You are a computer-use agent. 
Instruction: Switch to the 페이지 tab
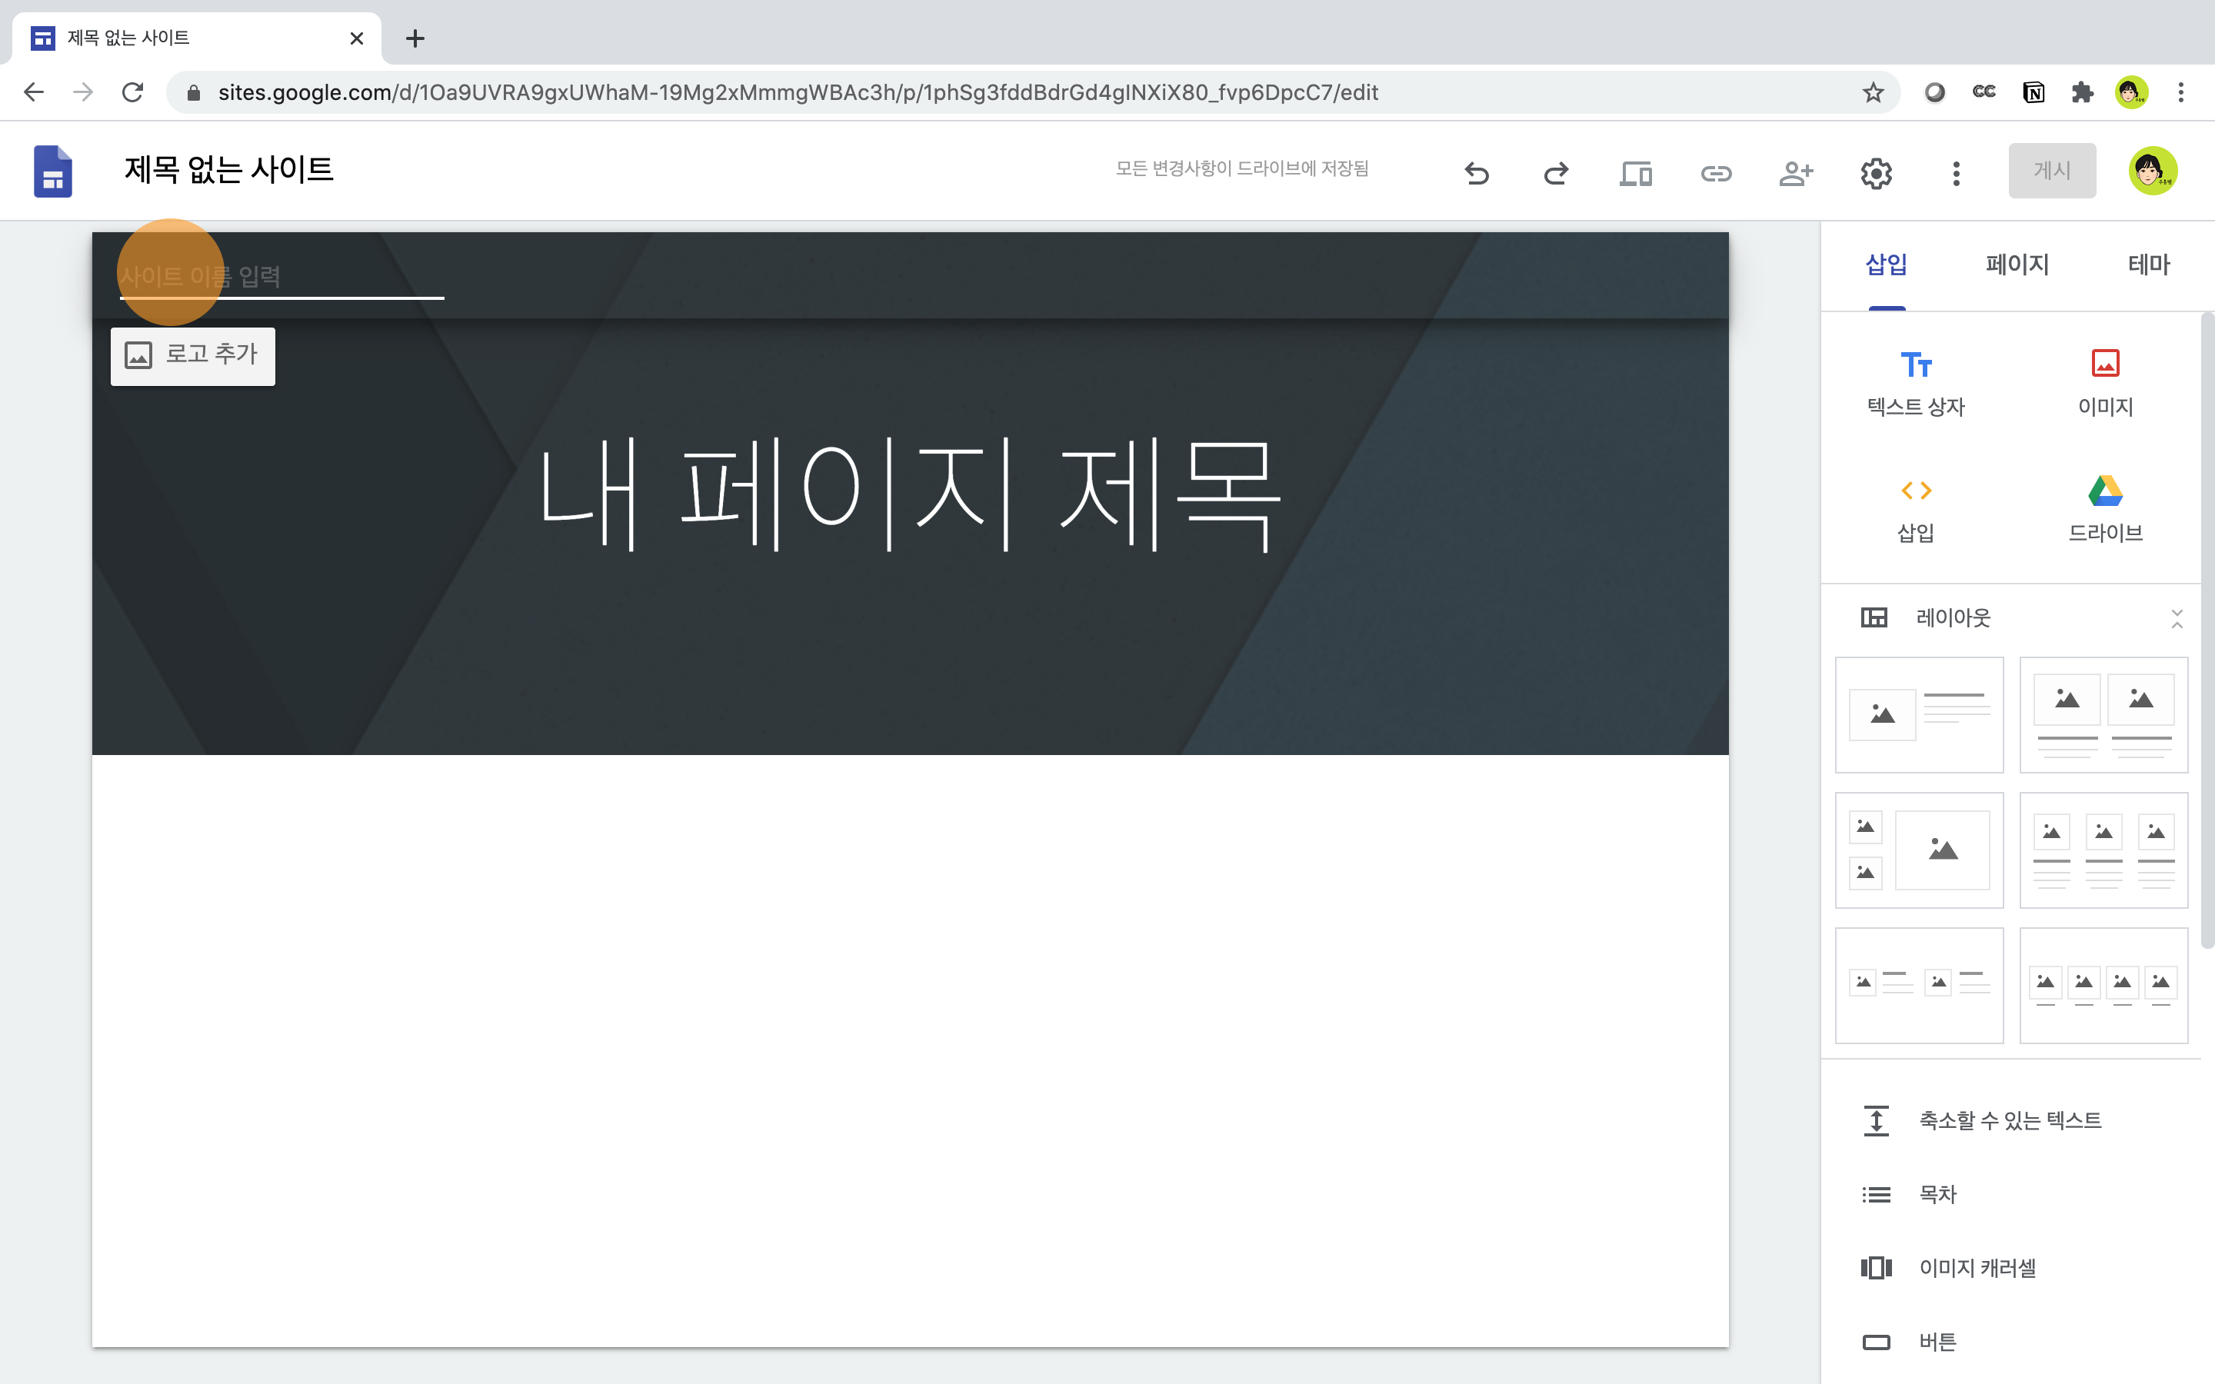click(2017, 264)
